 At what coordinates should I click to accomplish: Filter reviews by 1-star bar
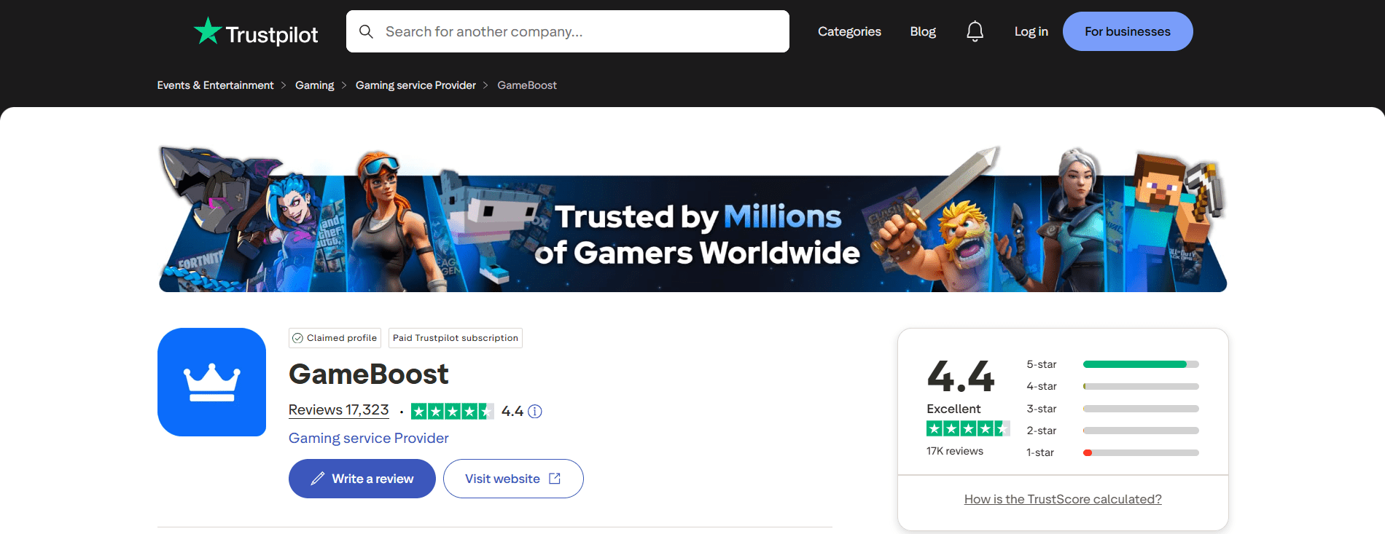[1140, 452]
